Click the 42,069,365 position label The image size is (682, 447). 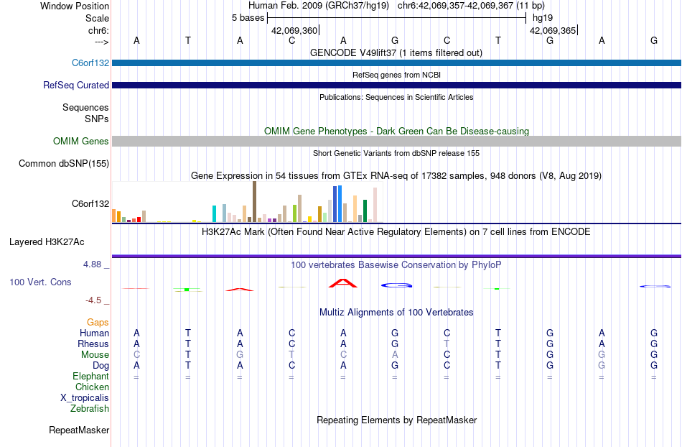point(553,30)
